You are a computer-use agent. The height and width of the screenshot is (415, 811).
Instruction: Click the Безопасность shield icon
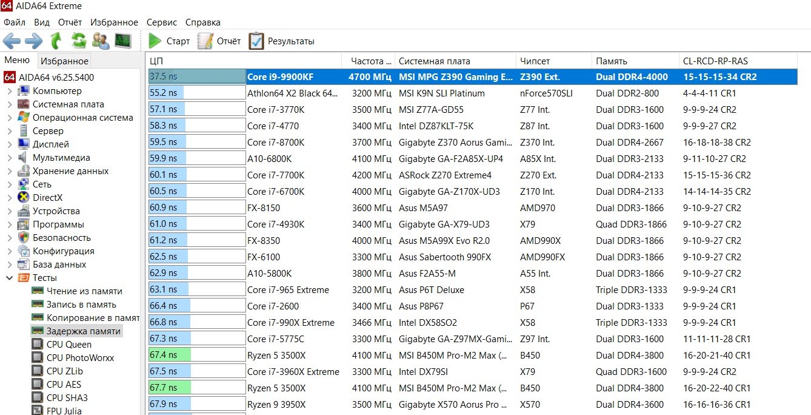click(24, 238)
